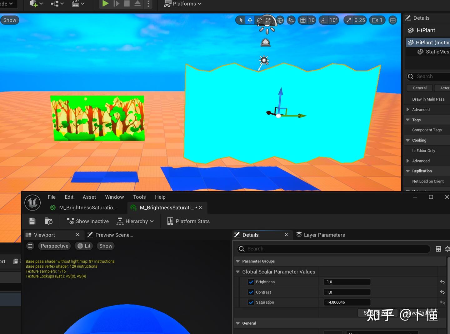Switch to the Details tab

click(250, 235)
